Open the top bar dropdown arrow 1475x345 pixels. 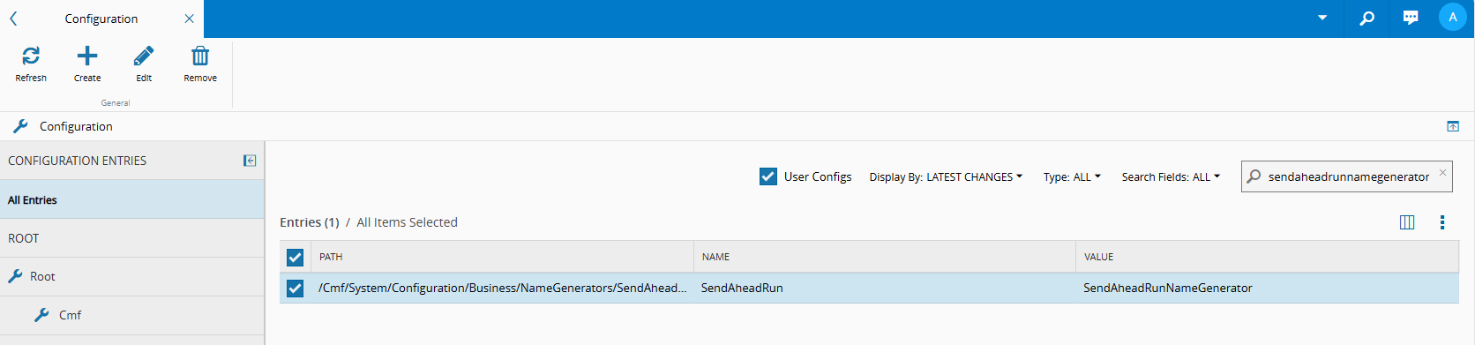click(x=1322, y=18)
